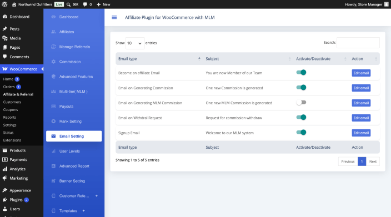Click the Live site status badge
Screen dimensions: 391x217
[x=59, y=4]
